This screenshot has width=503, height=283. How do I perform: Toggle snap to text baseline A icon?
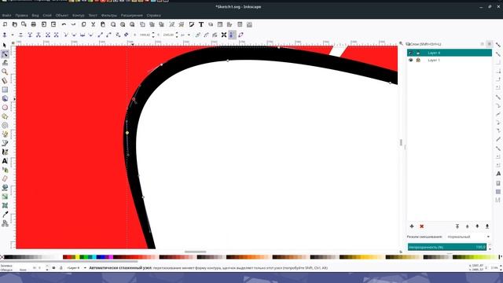click(497, 174)
